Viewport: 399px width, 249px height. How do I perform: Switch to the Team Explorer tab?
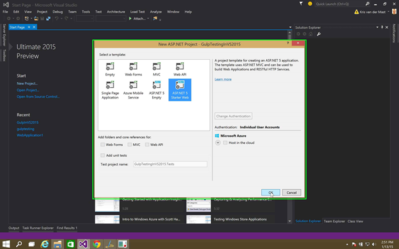[333, 221]
